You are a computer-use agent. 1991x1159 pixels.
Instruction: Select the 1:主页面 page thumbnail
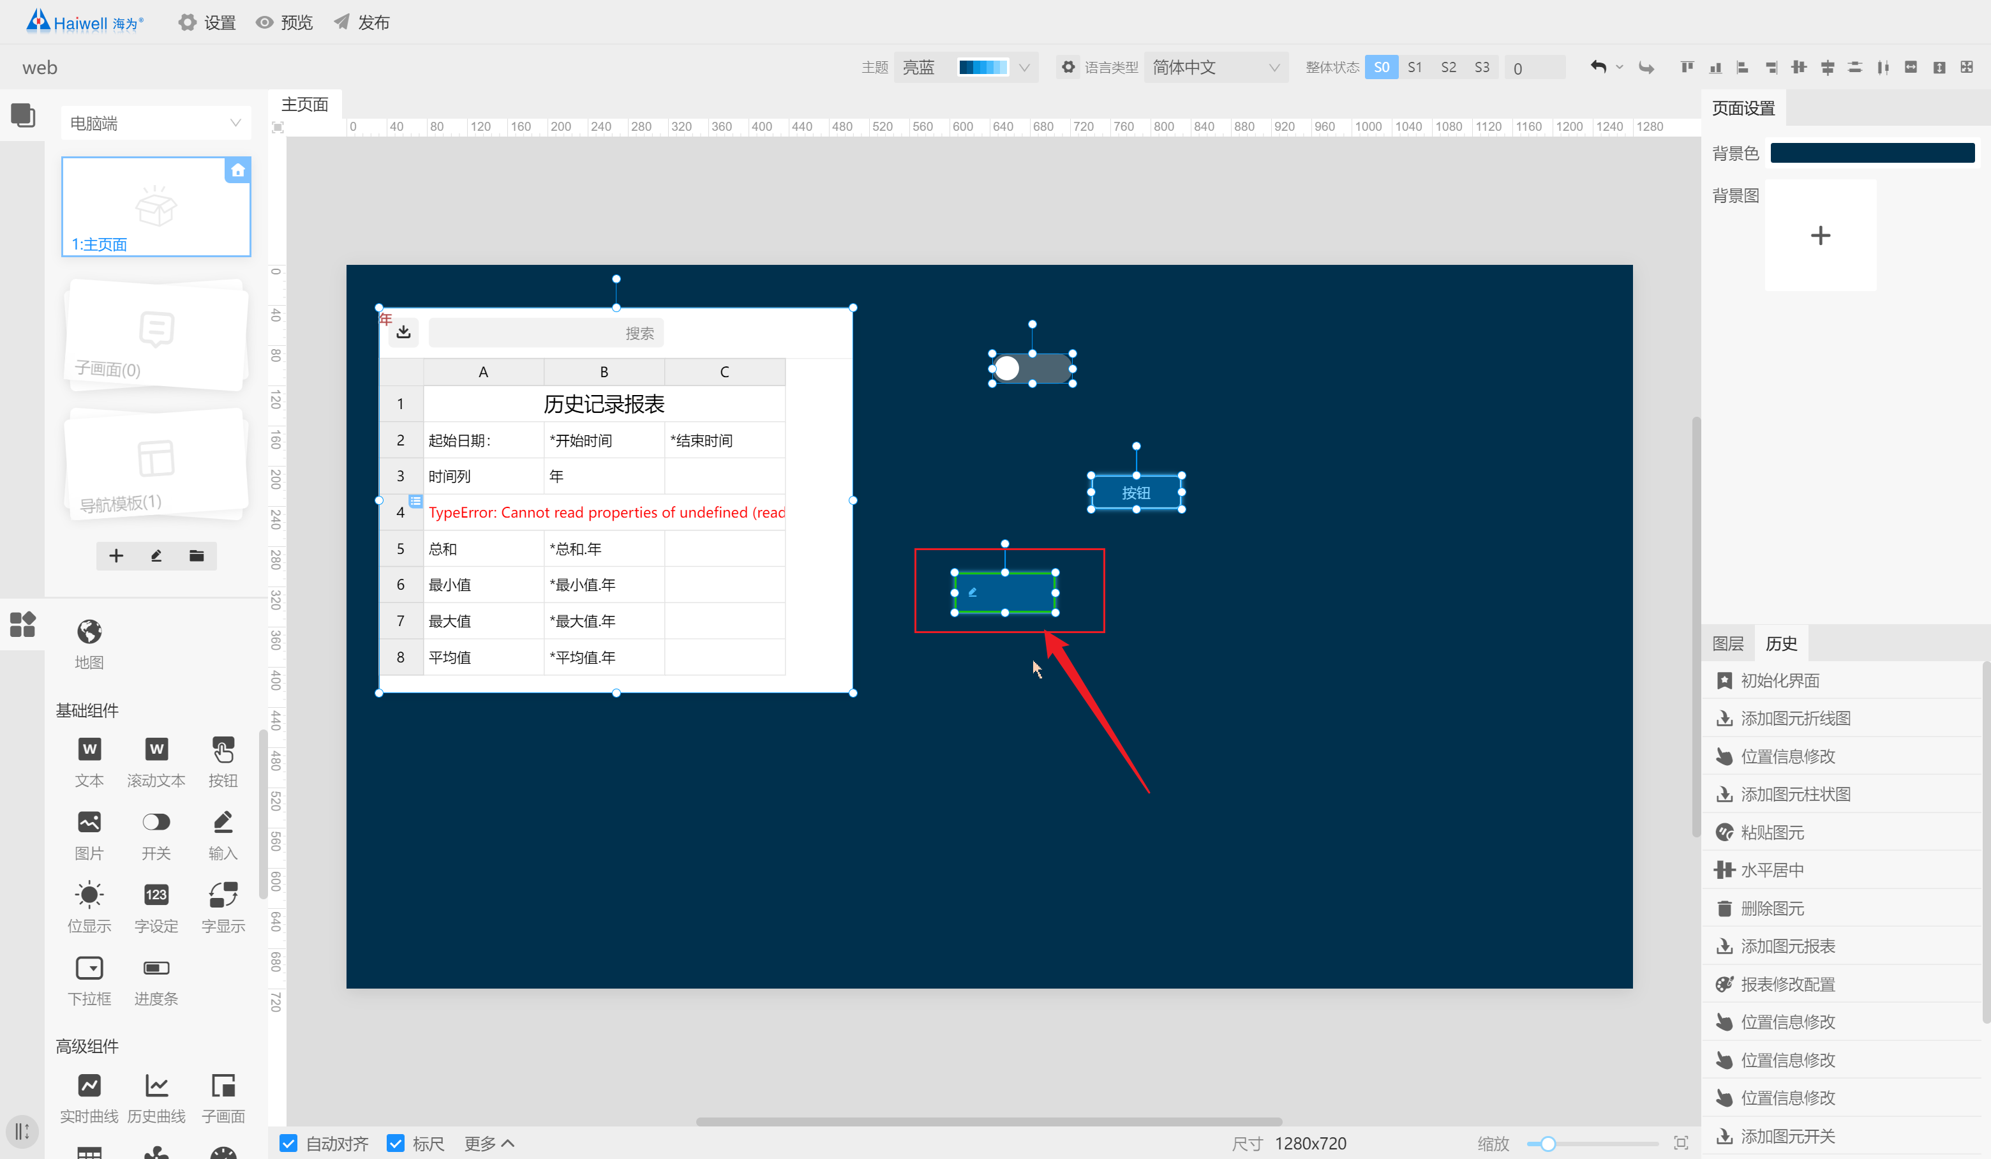click(x=156, y=206)
